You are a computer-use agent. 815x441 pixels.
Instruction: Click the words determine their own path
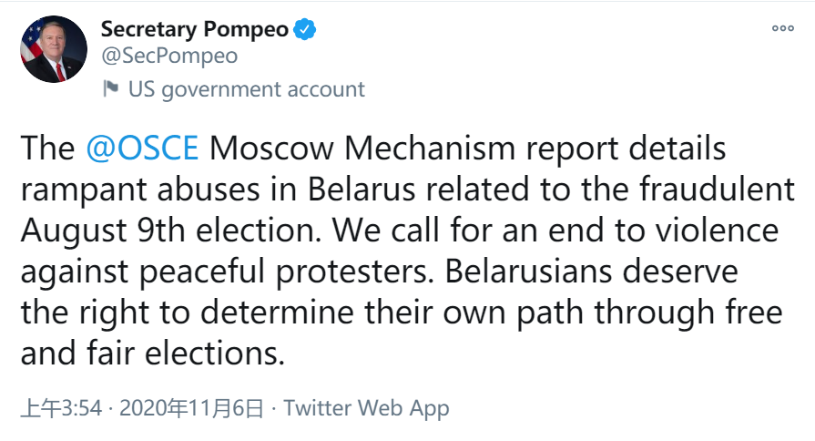click(x=382, y=313)
